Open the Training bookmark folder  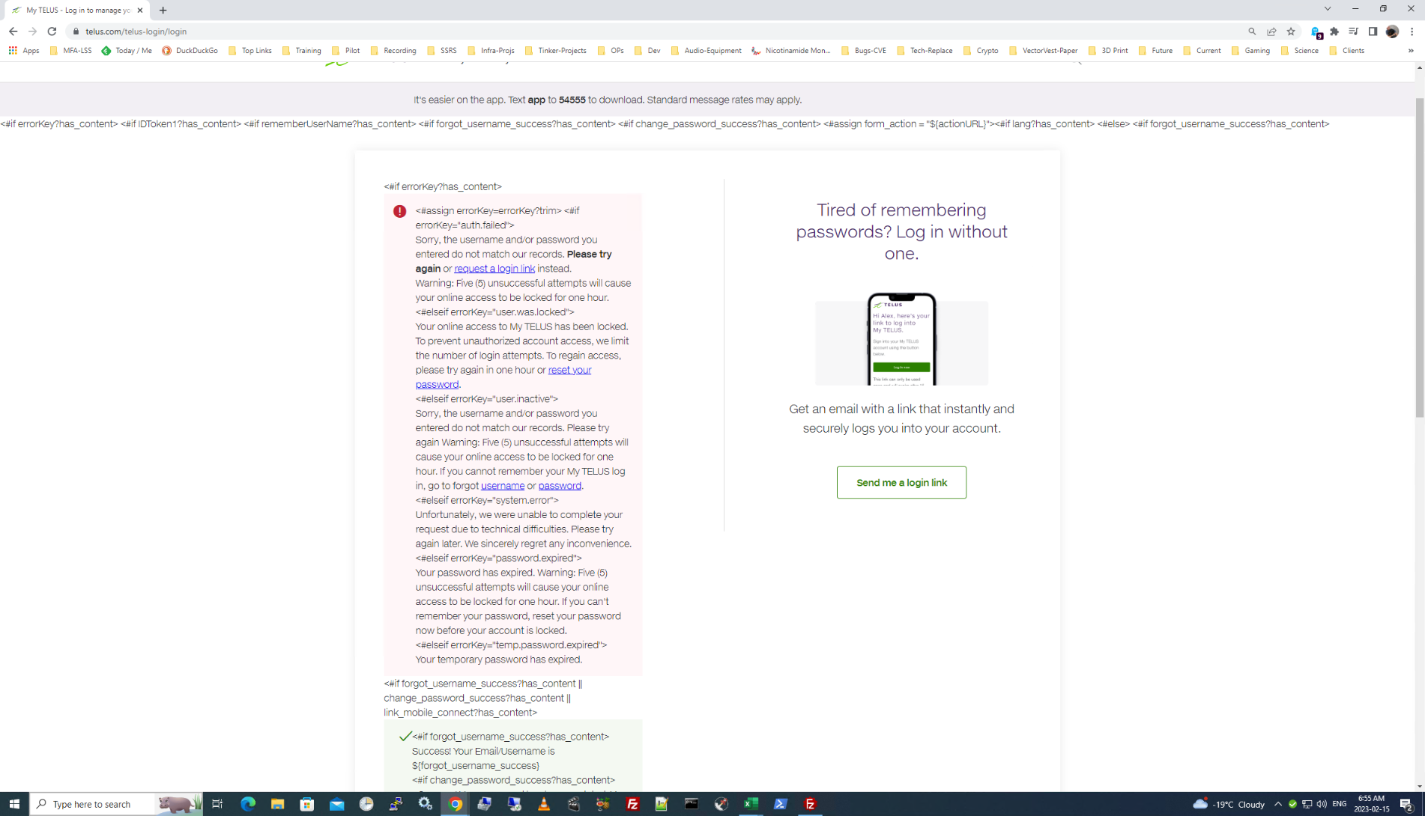click(x=301, y=51)
